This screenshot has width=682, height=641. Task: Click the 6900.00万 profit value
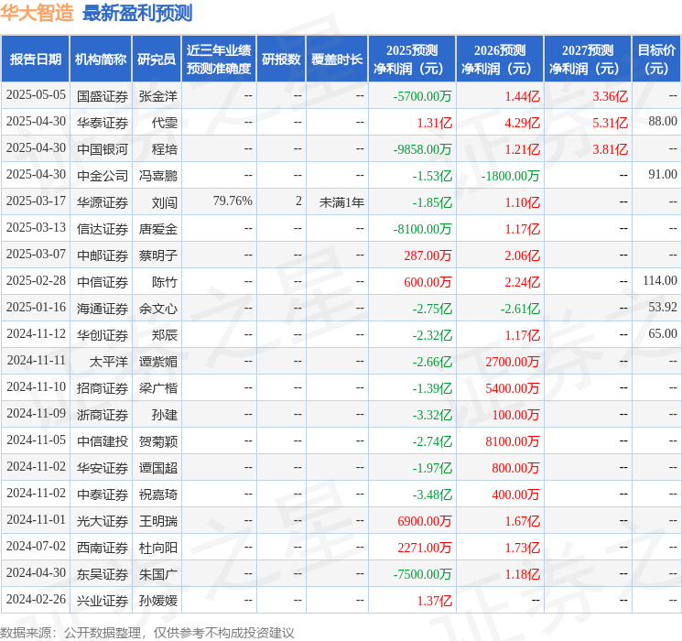coord(425,521)
